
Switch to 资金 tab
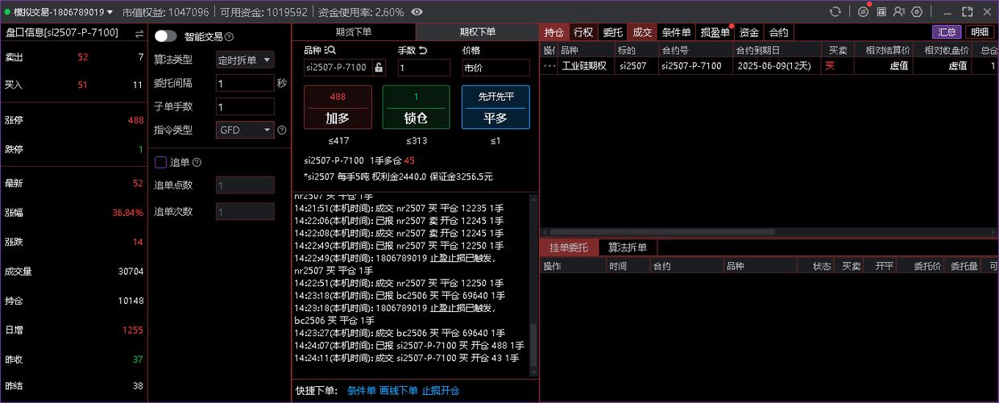(x=749, y=32)
